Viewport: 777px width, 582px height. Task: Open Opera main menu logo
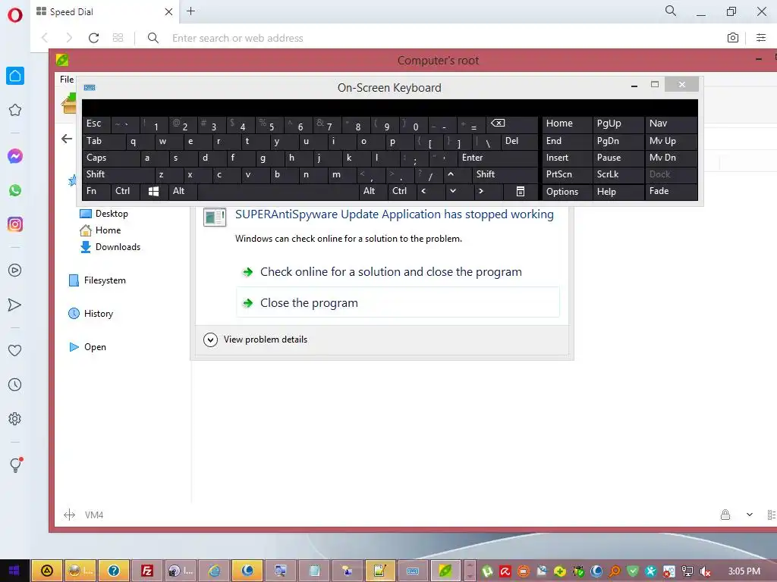click(15, 15)
